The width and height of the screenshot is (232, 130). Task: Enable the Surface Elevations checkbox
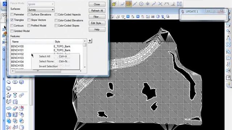point(29,14)
